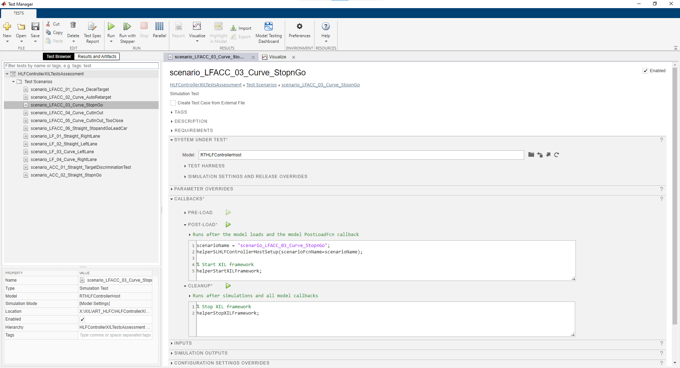
Task: Click the Visualize toolbar icon
Action: pos(197,27)
